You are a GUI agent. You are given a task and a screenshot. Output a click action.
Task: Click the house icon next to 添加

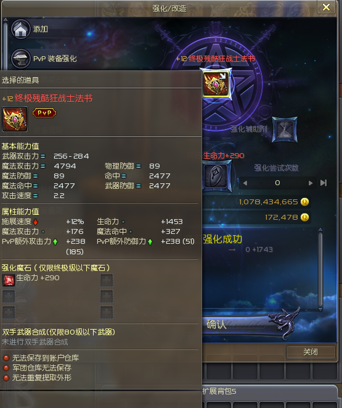[20, 29]
